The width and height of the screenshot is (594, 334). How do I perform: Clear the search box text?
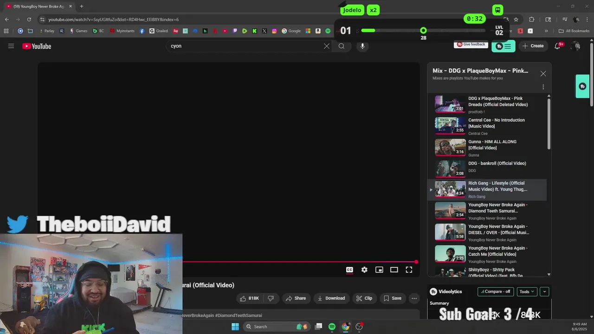pos(327,46)
